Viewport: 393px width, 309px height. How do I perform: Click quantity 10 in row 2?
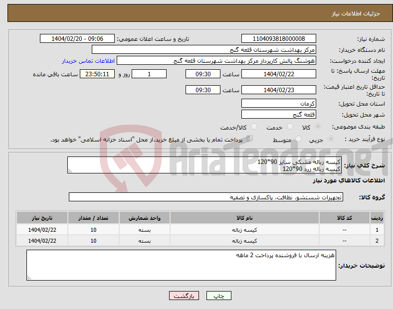click(x=93, y=241)
